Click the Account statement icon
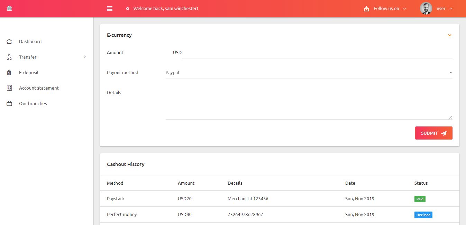 tap(9, 88)
